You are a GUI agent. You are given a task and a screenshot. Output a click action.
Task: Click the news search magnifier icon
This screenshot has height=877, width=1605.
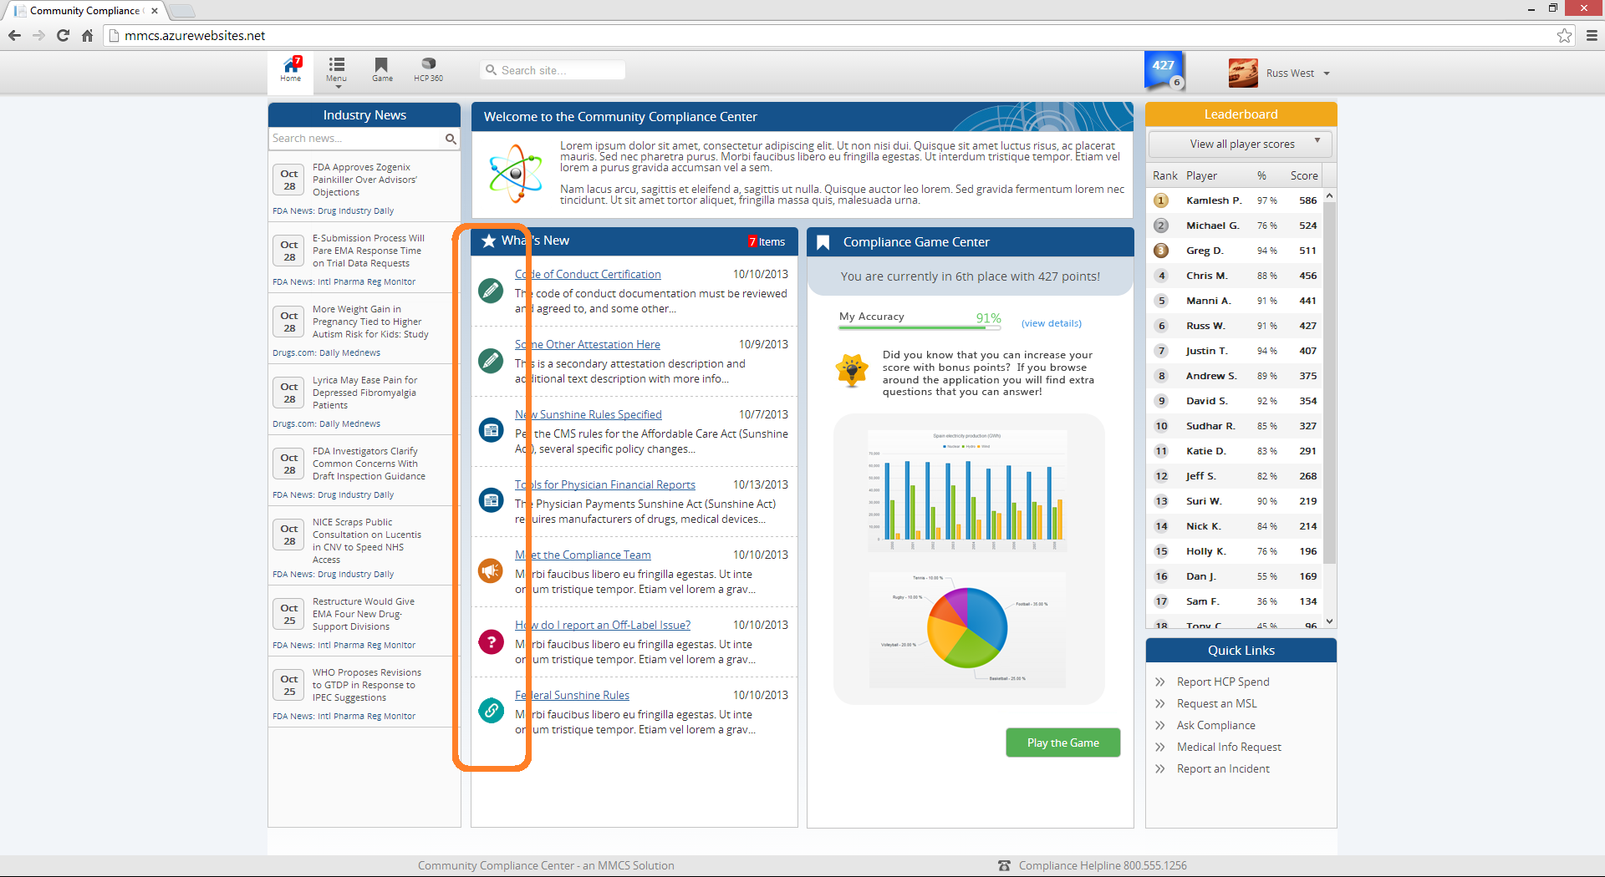(451, 139)
